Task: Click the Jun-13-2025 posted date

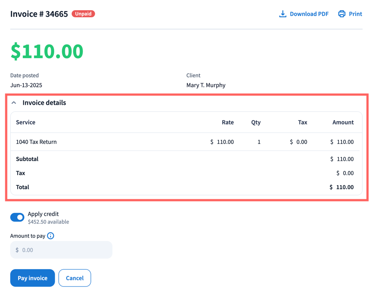Action: 26,85
